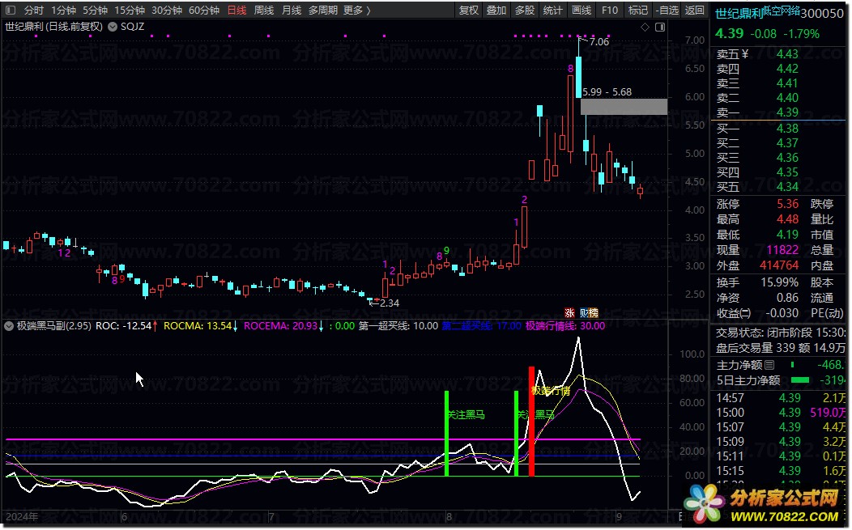
Task: Click the stock code 300050
Action: click(822, 14)
